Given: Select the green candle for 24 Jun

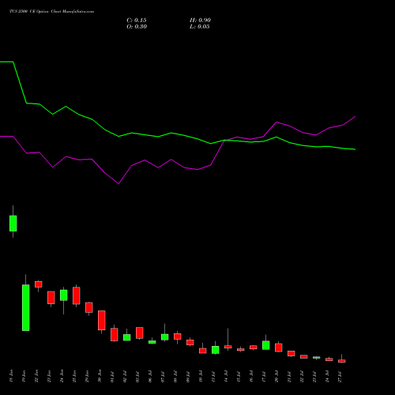Looking at the screenshot, I should tap(64, 295).
